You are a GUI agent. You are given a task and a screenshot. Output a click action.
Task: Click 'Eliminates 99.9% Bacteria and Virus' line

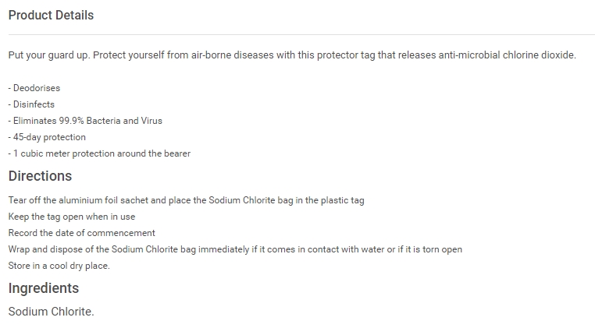[86, 121]
